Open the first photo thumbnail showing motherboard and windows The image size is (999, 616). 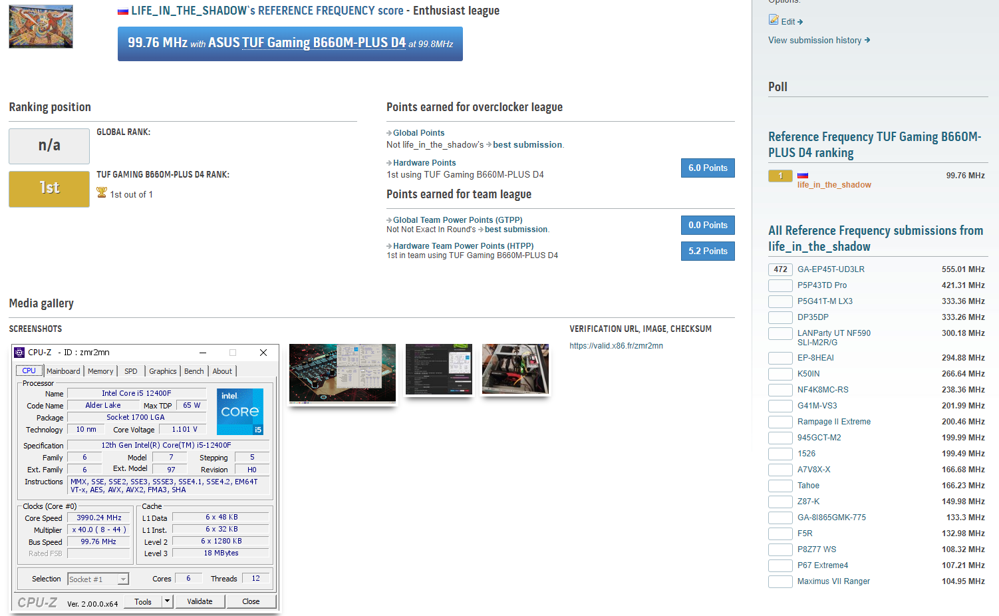point(343,373)
